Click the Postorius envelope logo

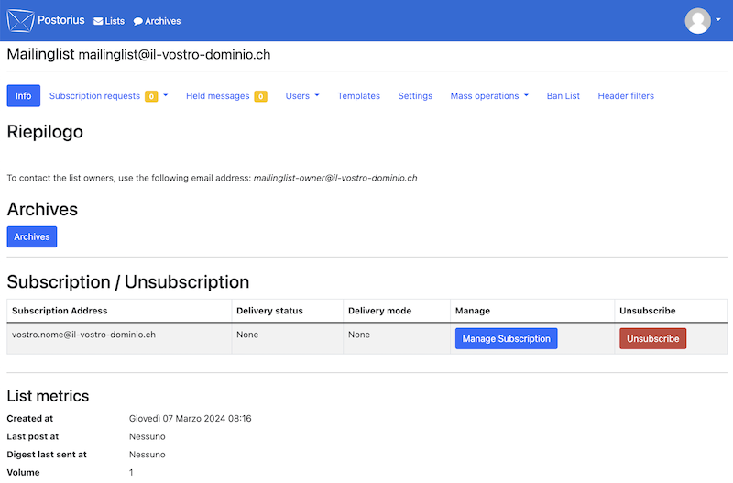pyautogui.click(x=20, y=20)
